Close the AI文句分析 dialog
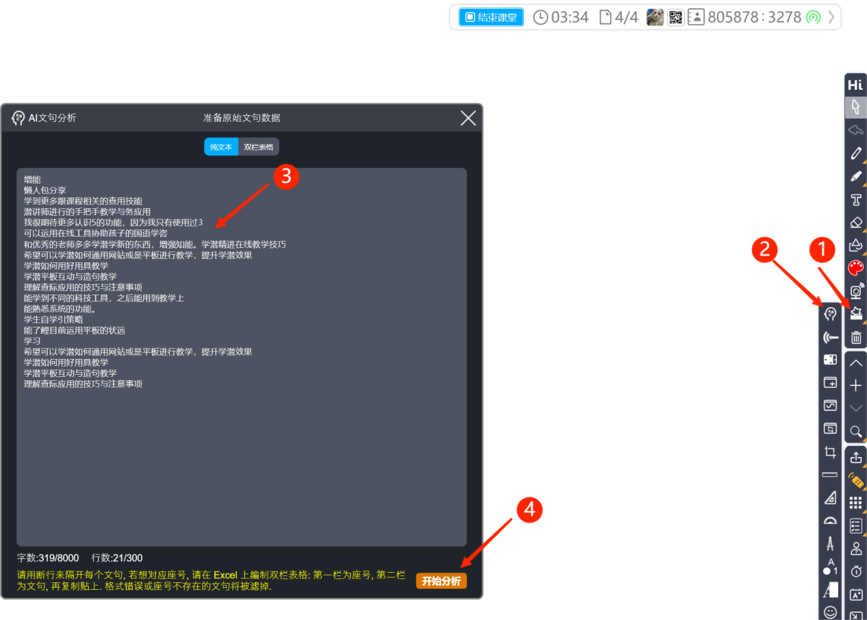Screen dimensions: 867x620 (468, 119)
